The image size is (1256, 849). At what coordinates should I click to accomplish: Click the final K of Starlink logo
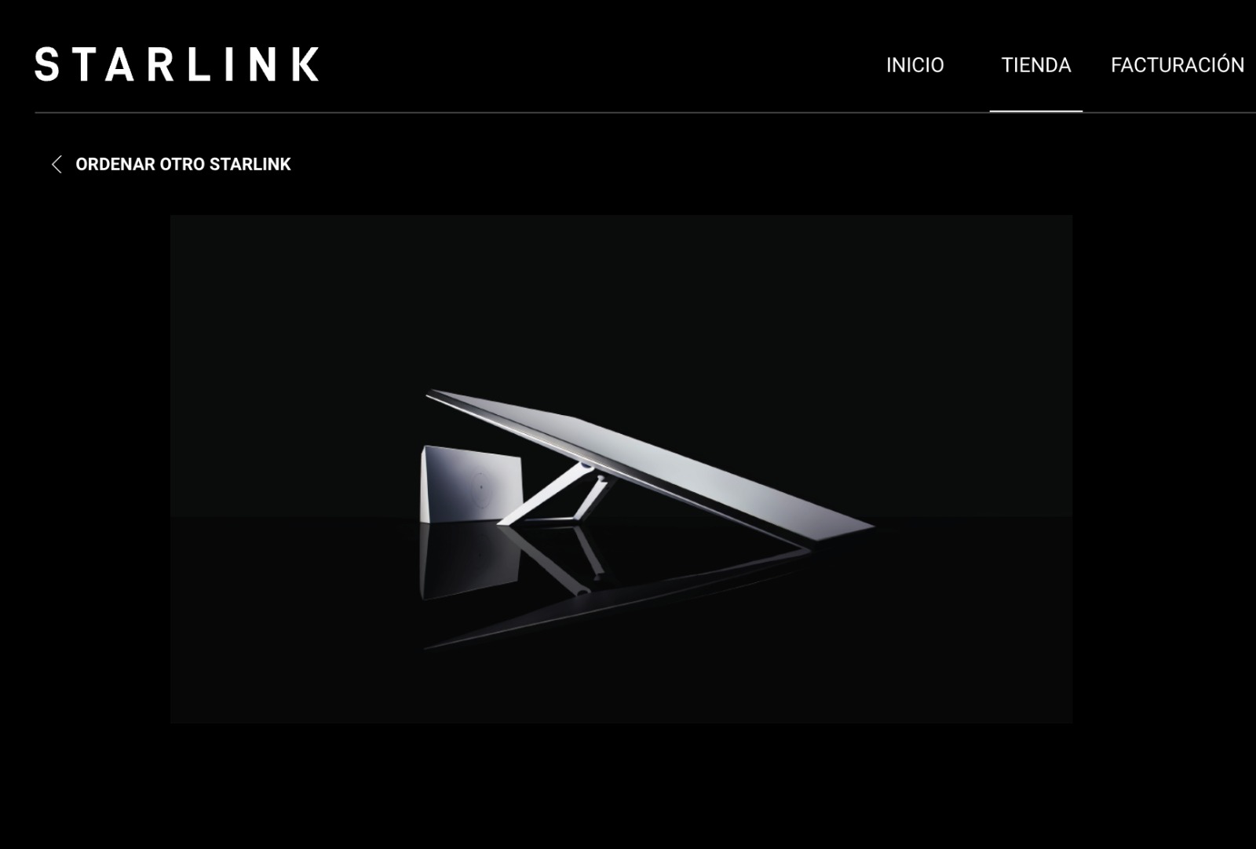coord(305,64)
